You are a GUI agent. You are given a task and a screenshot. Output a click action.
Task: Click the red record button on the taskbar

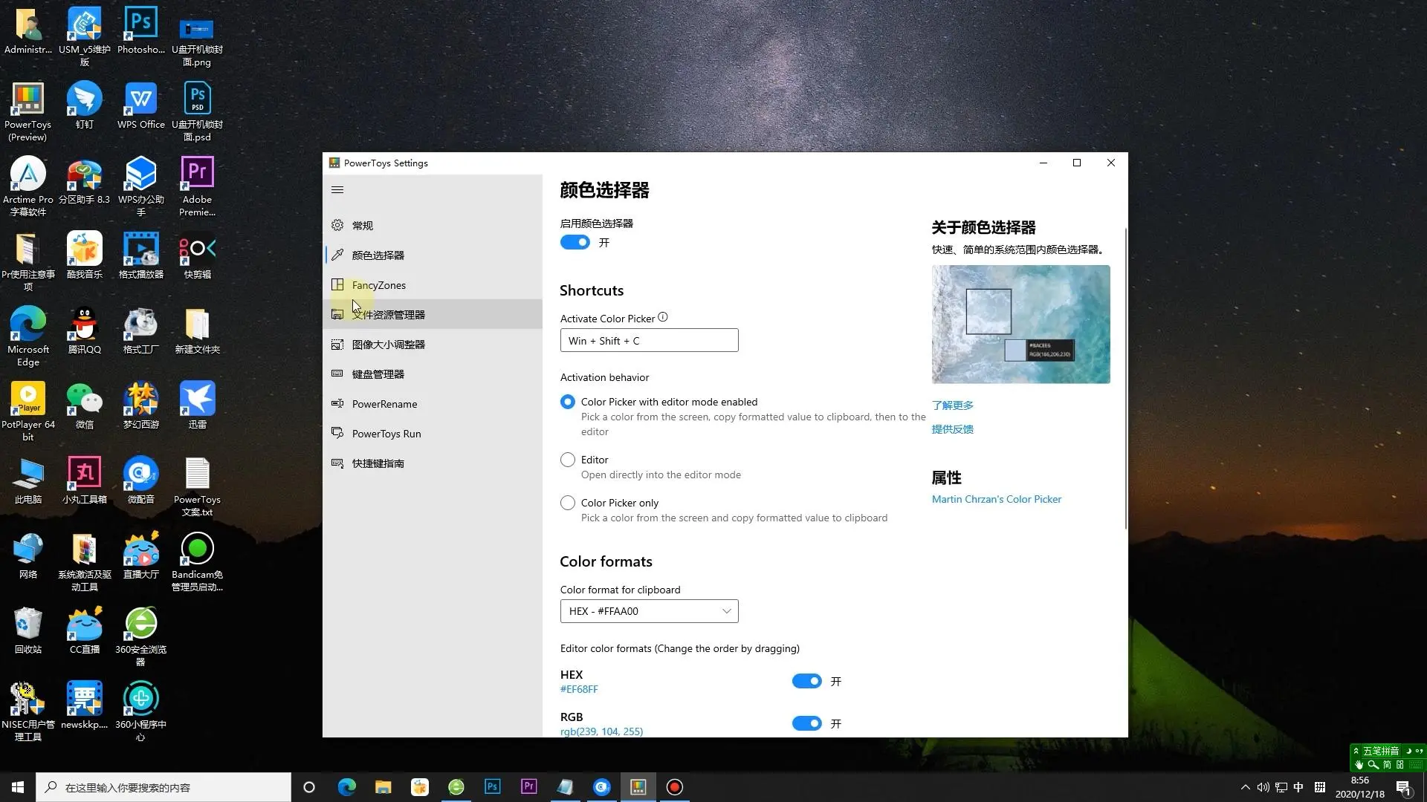point(674,787)
